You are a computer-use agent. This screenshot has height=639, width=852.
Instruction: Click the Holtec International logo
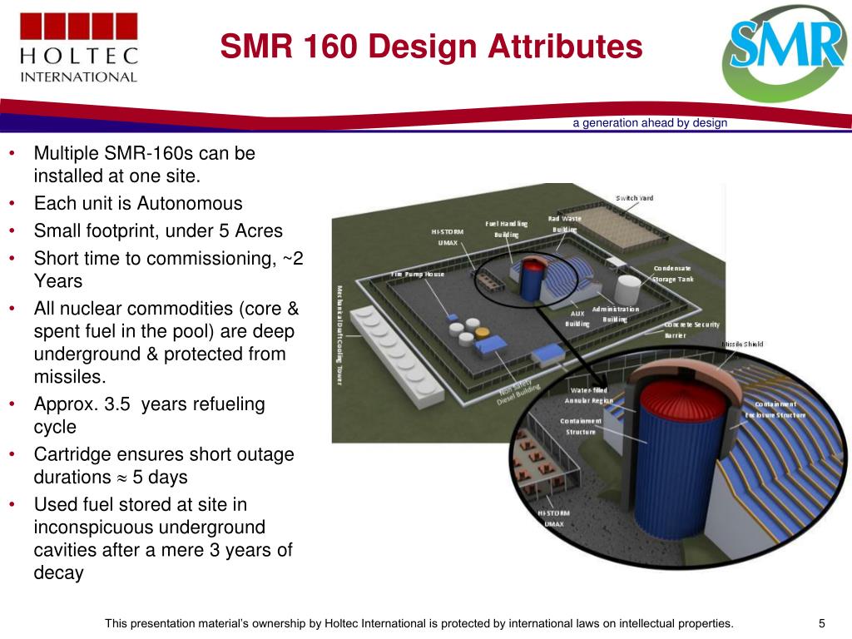[79, 48]
